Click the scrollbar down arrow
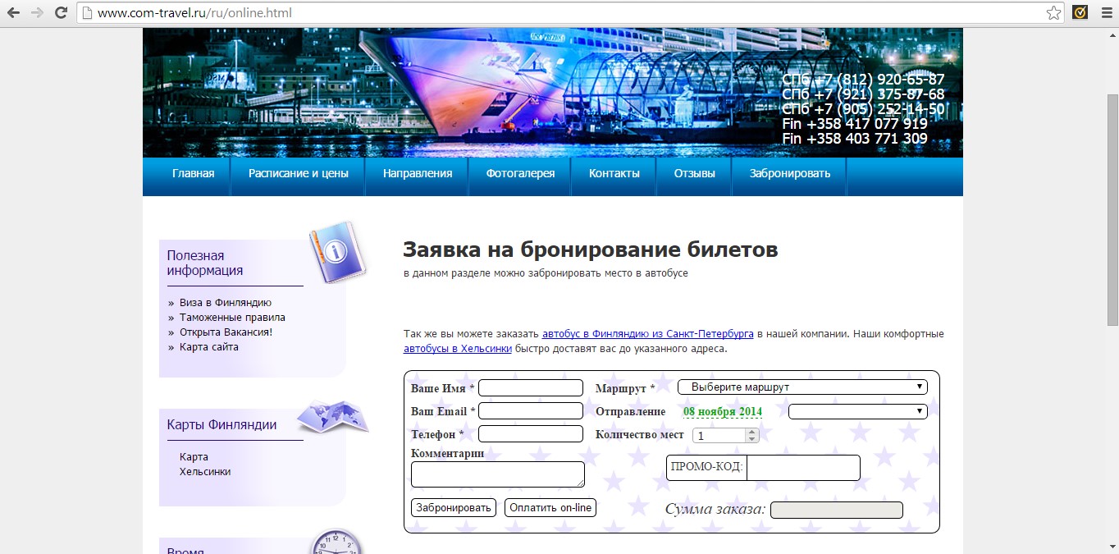This screenshot has height=554, width=1119. pos(1112,547)
